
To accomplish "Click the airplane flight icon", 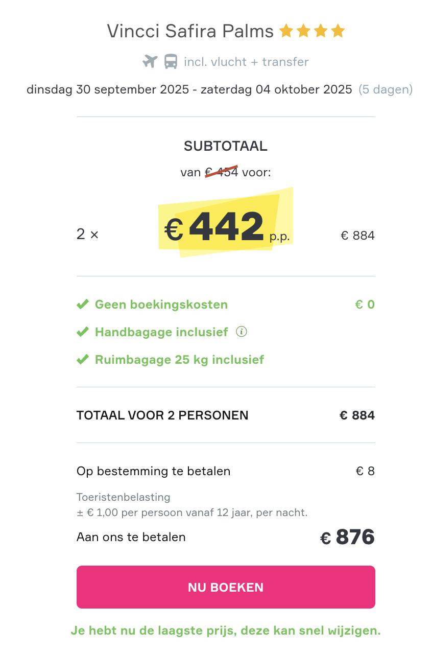I will pyautogui.click(x=150, y=62).
